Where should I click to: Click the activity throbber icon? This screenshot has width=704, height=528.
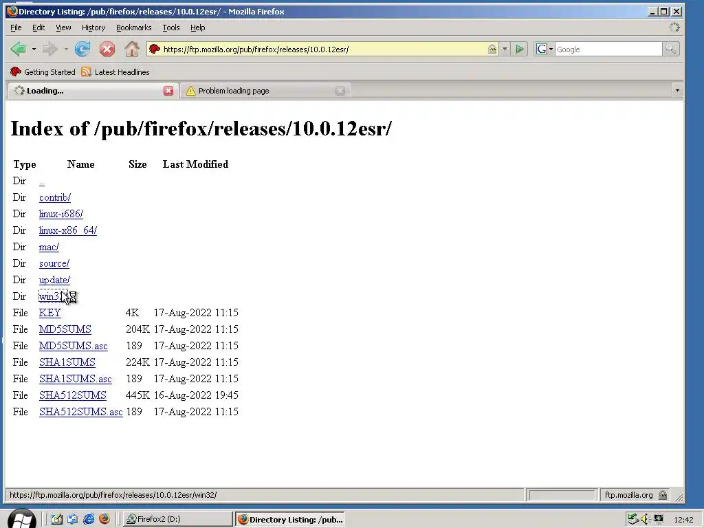pyautogui.click(x=674, y=27)
